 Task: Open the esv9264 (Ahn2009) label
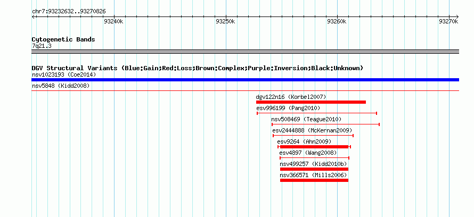tap(304, 141)
